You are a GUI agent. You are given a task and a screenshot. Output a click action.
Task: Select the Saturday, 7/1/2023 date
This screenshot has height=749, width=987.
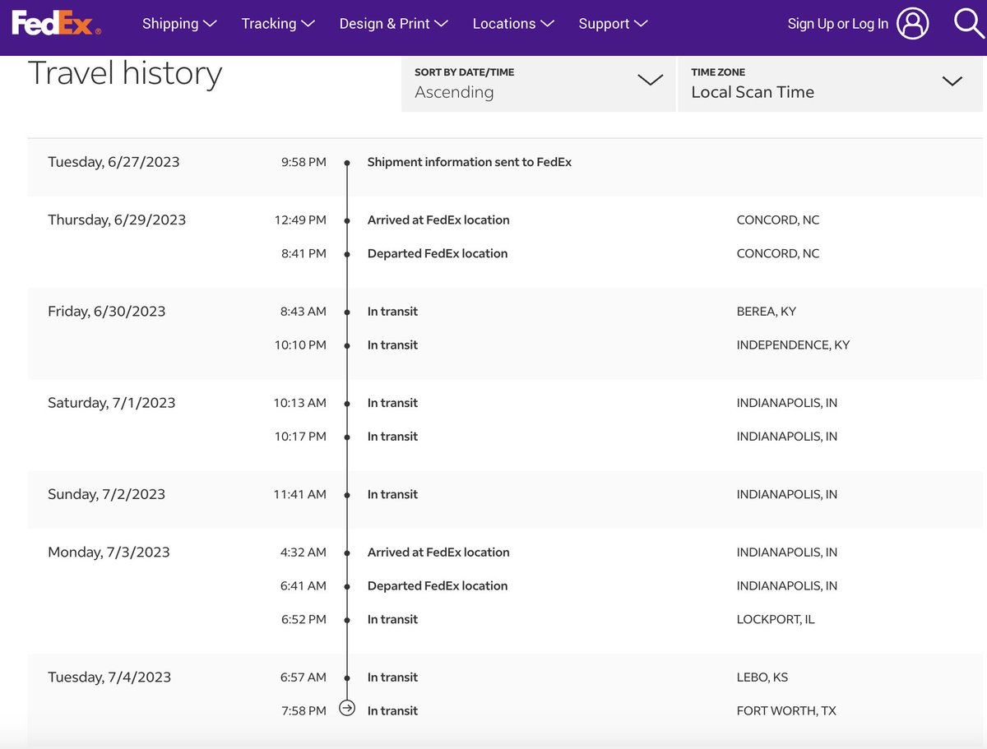coord(112,402)
